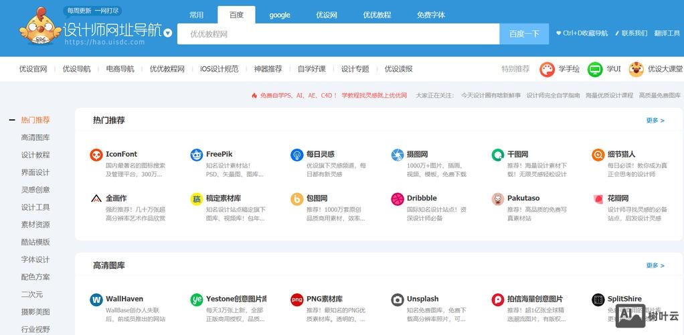Open 设计师完全自学指南 link
Screen dimensions: 684x335
pos(553,95)
